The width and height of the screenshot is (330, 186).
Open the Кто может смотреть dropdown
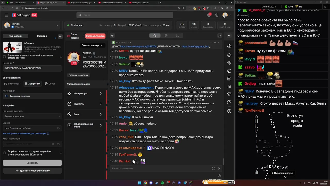(32, 116)
